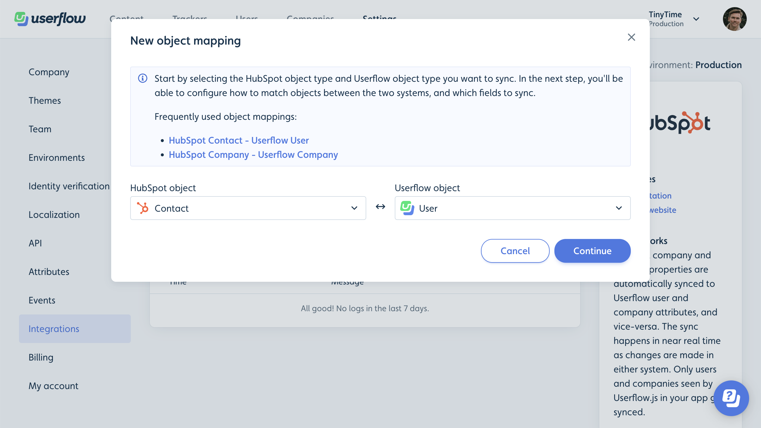Click the Continue button
761x428 pixels.
pos(592,251)
